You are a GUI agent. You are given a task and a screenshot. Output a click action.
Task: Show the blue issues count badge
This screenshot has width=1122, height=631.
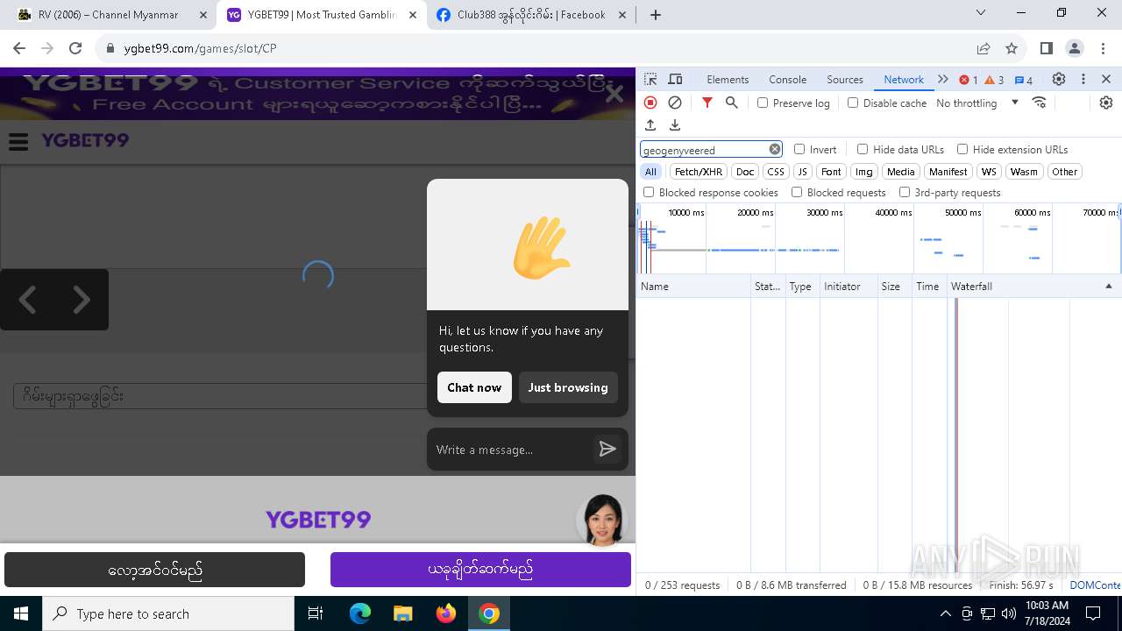[x=1024, y=80]
